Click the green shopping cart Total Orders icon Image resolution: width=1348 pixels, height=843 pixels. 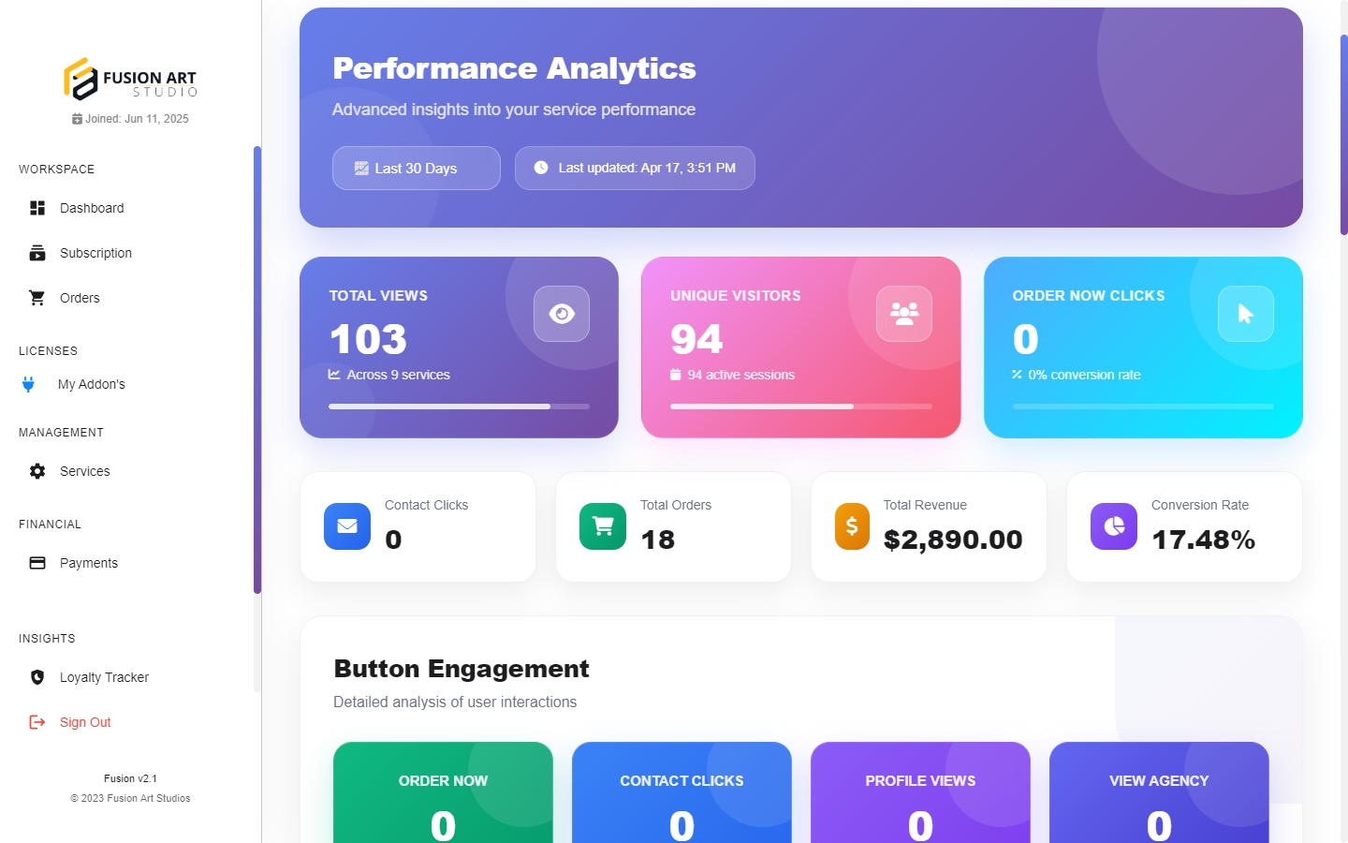(603, 526)
